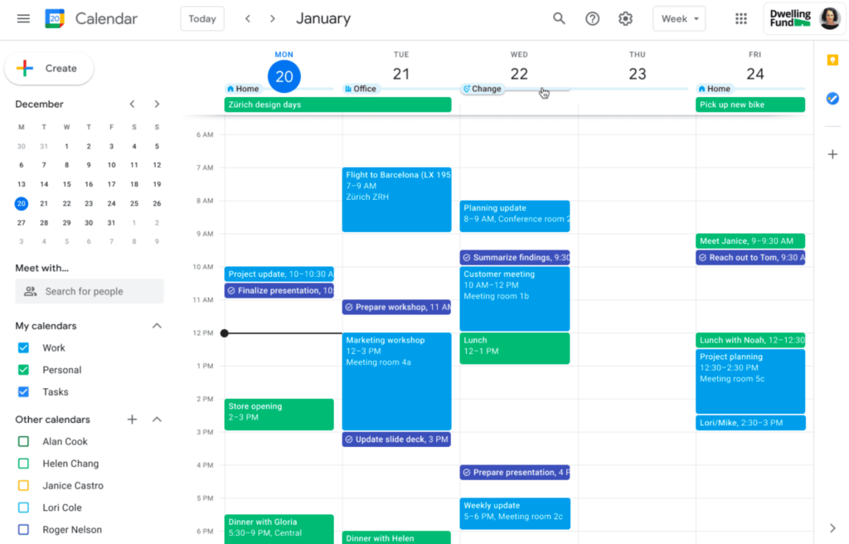This screenshot has height=544, width=849.
Task: Open Pick up new bike event
Action: [x=750, y=104]
